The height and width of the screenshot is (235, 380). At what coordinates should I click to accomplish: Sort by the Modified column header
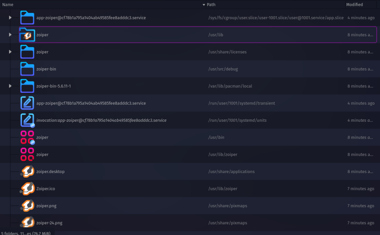354,5
